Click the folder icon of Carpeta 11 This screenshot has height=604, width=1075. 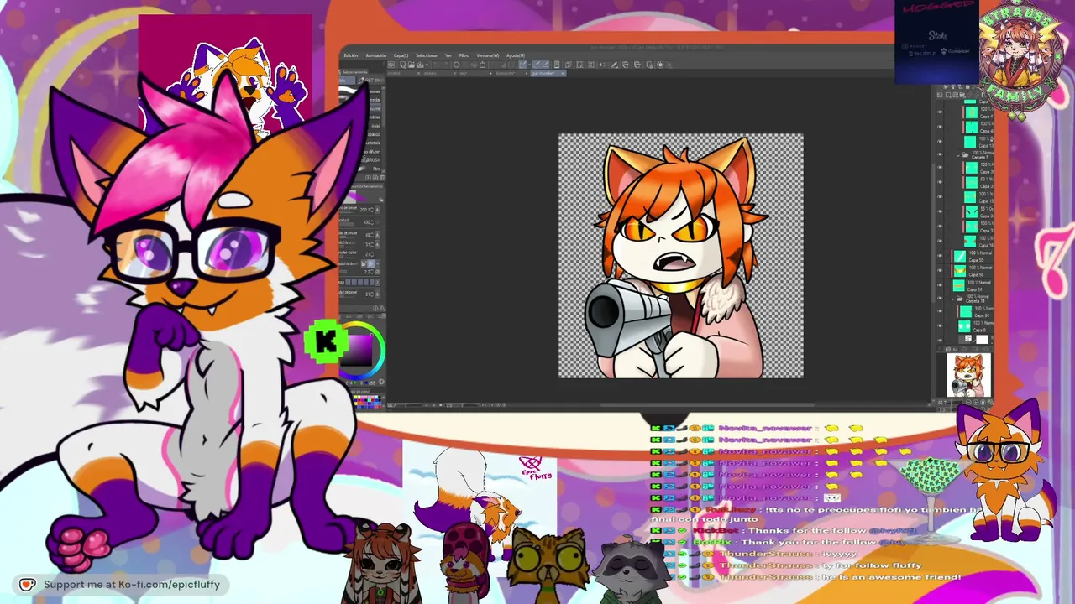(x=960, y=299)
